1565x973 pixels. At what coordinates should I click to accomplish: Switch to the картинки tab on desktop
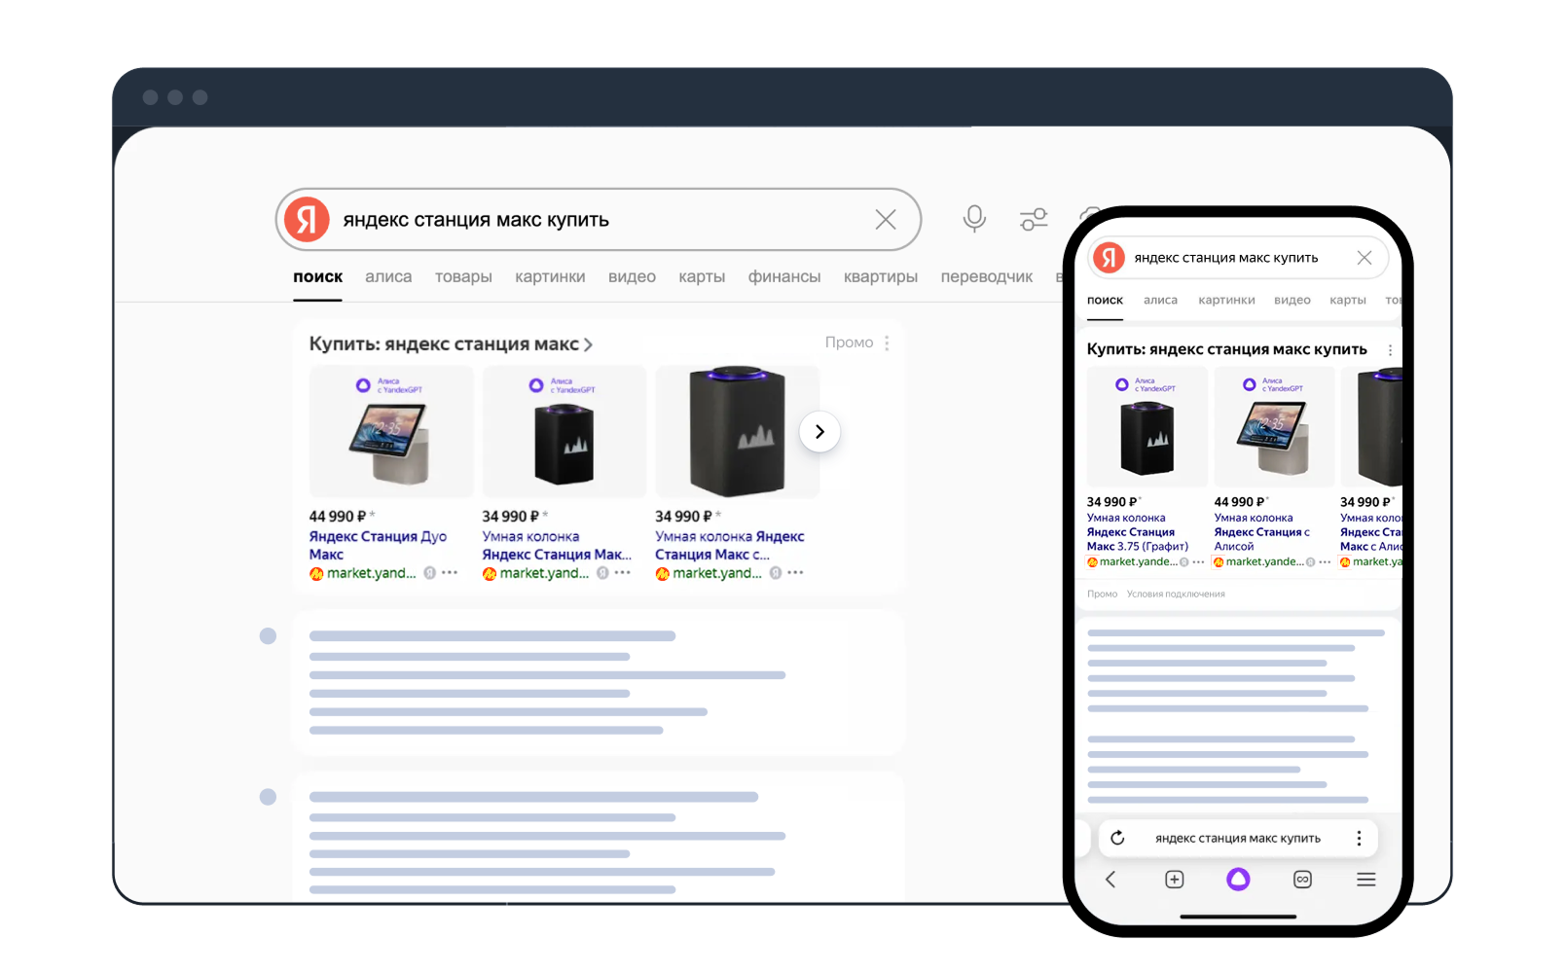tap(550, 277)
